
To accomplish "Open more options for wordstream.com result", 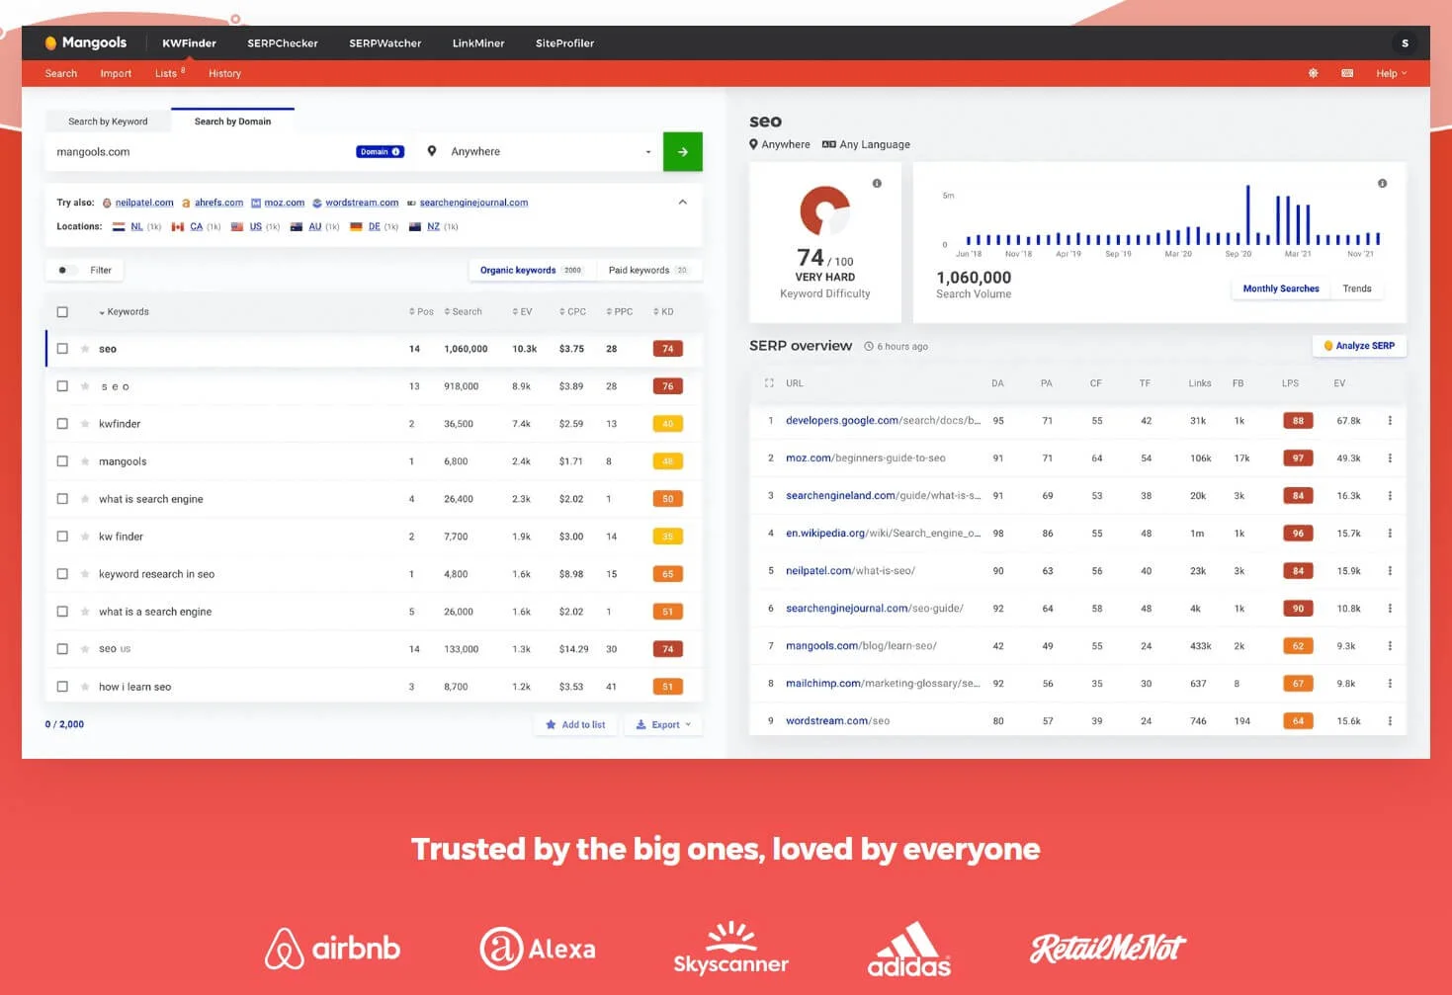I will pyautogui.click(x=1390, y=721).
